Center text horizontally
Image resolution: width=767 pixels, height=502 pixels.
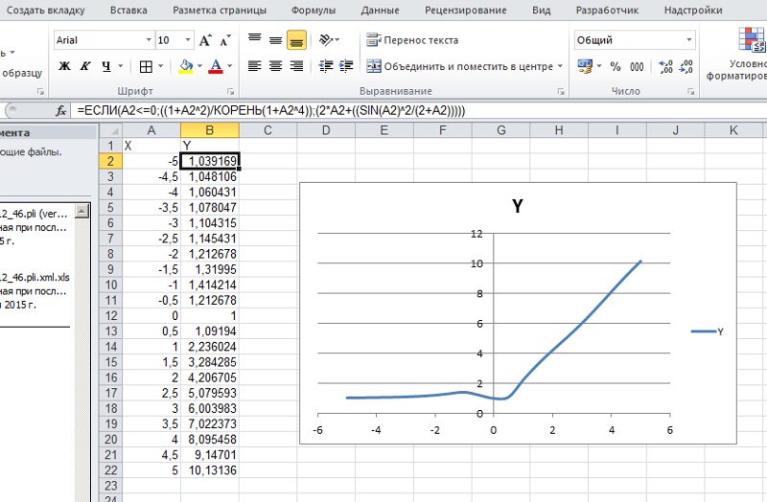tap(275, 66)
